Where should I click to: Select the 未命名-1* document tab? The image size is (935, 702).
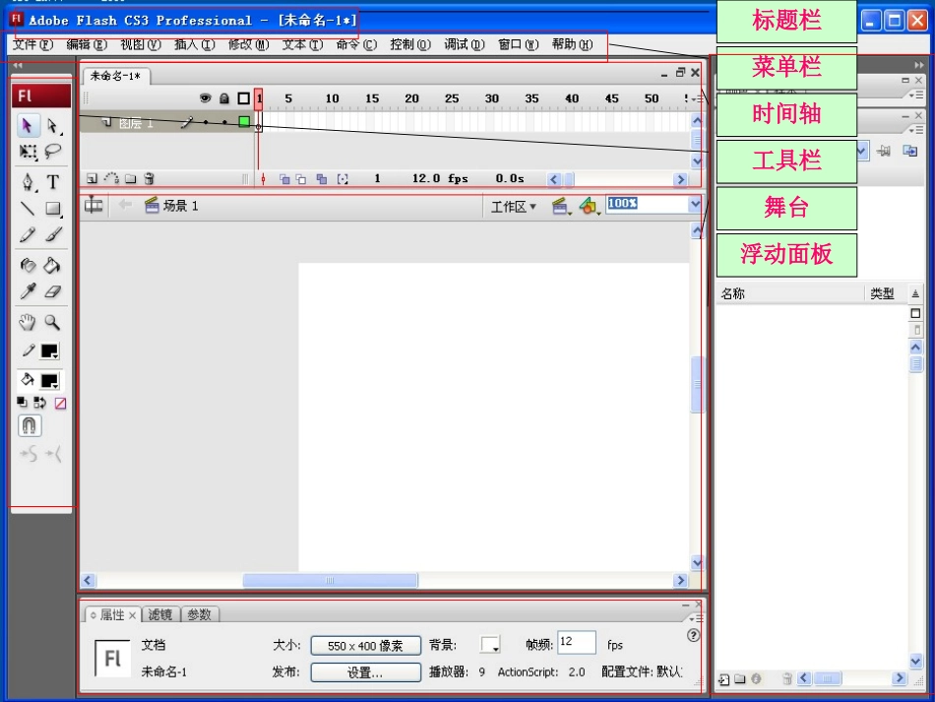[x=116, y=77]
